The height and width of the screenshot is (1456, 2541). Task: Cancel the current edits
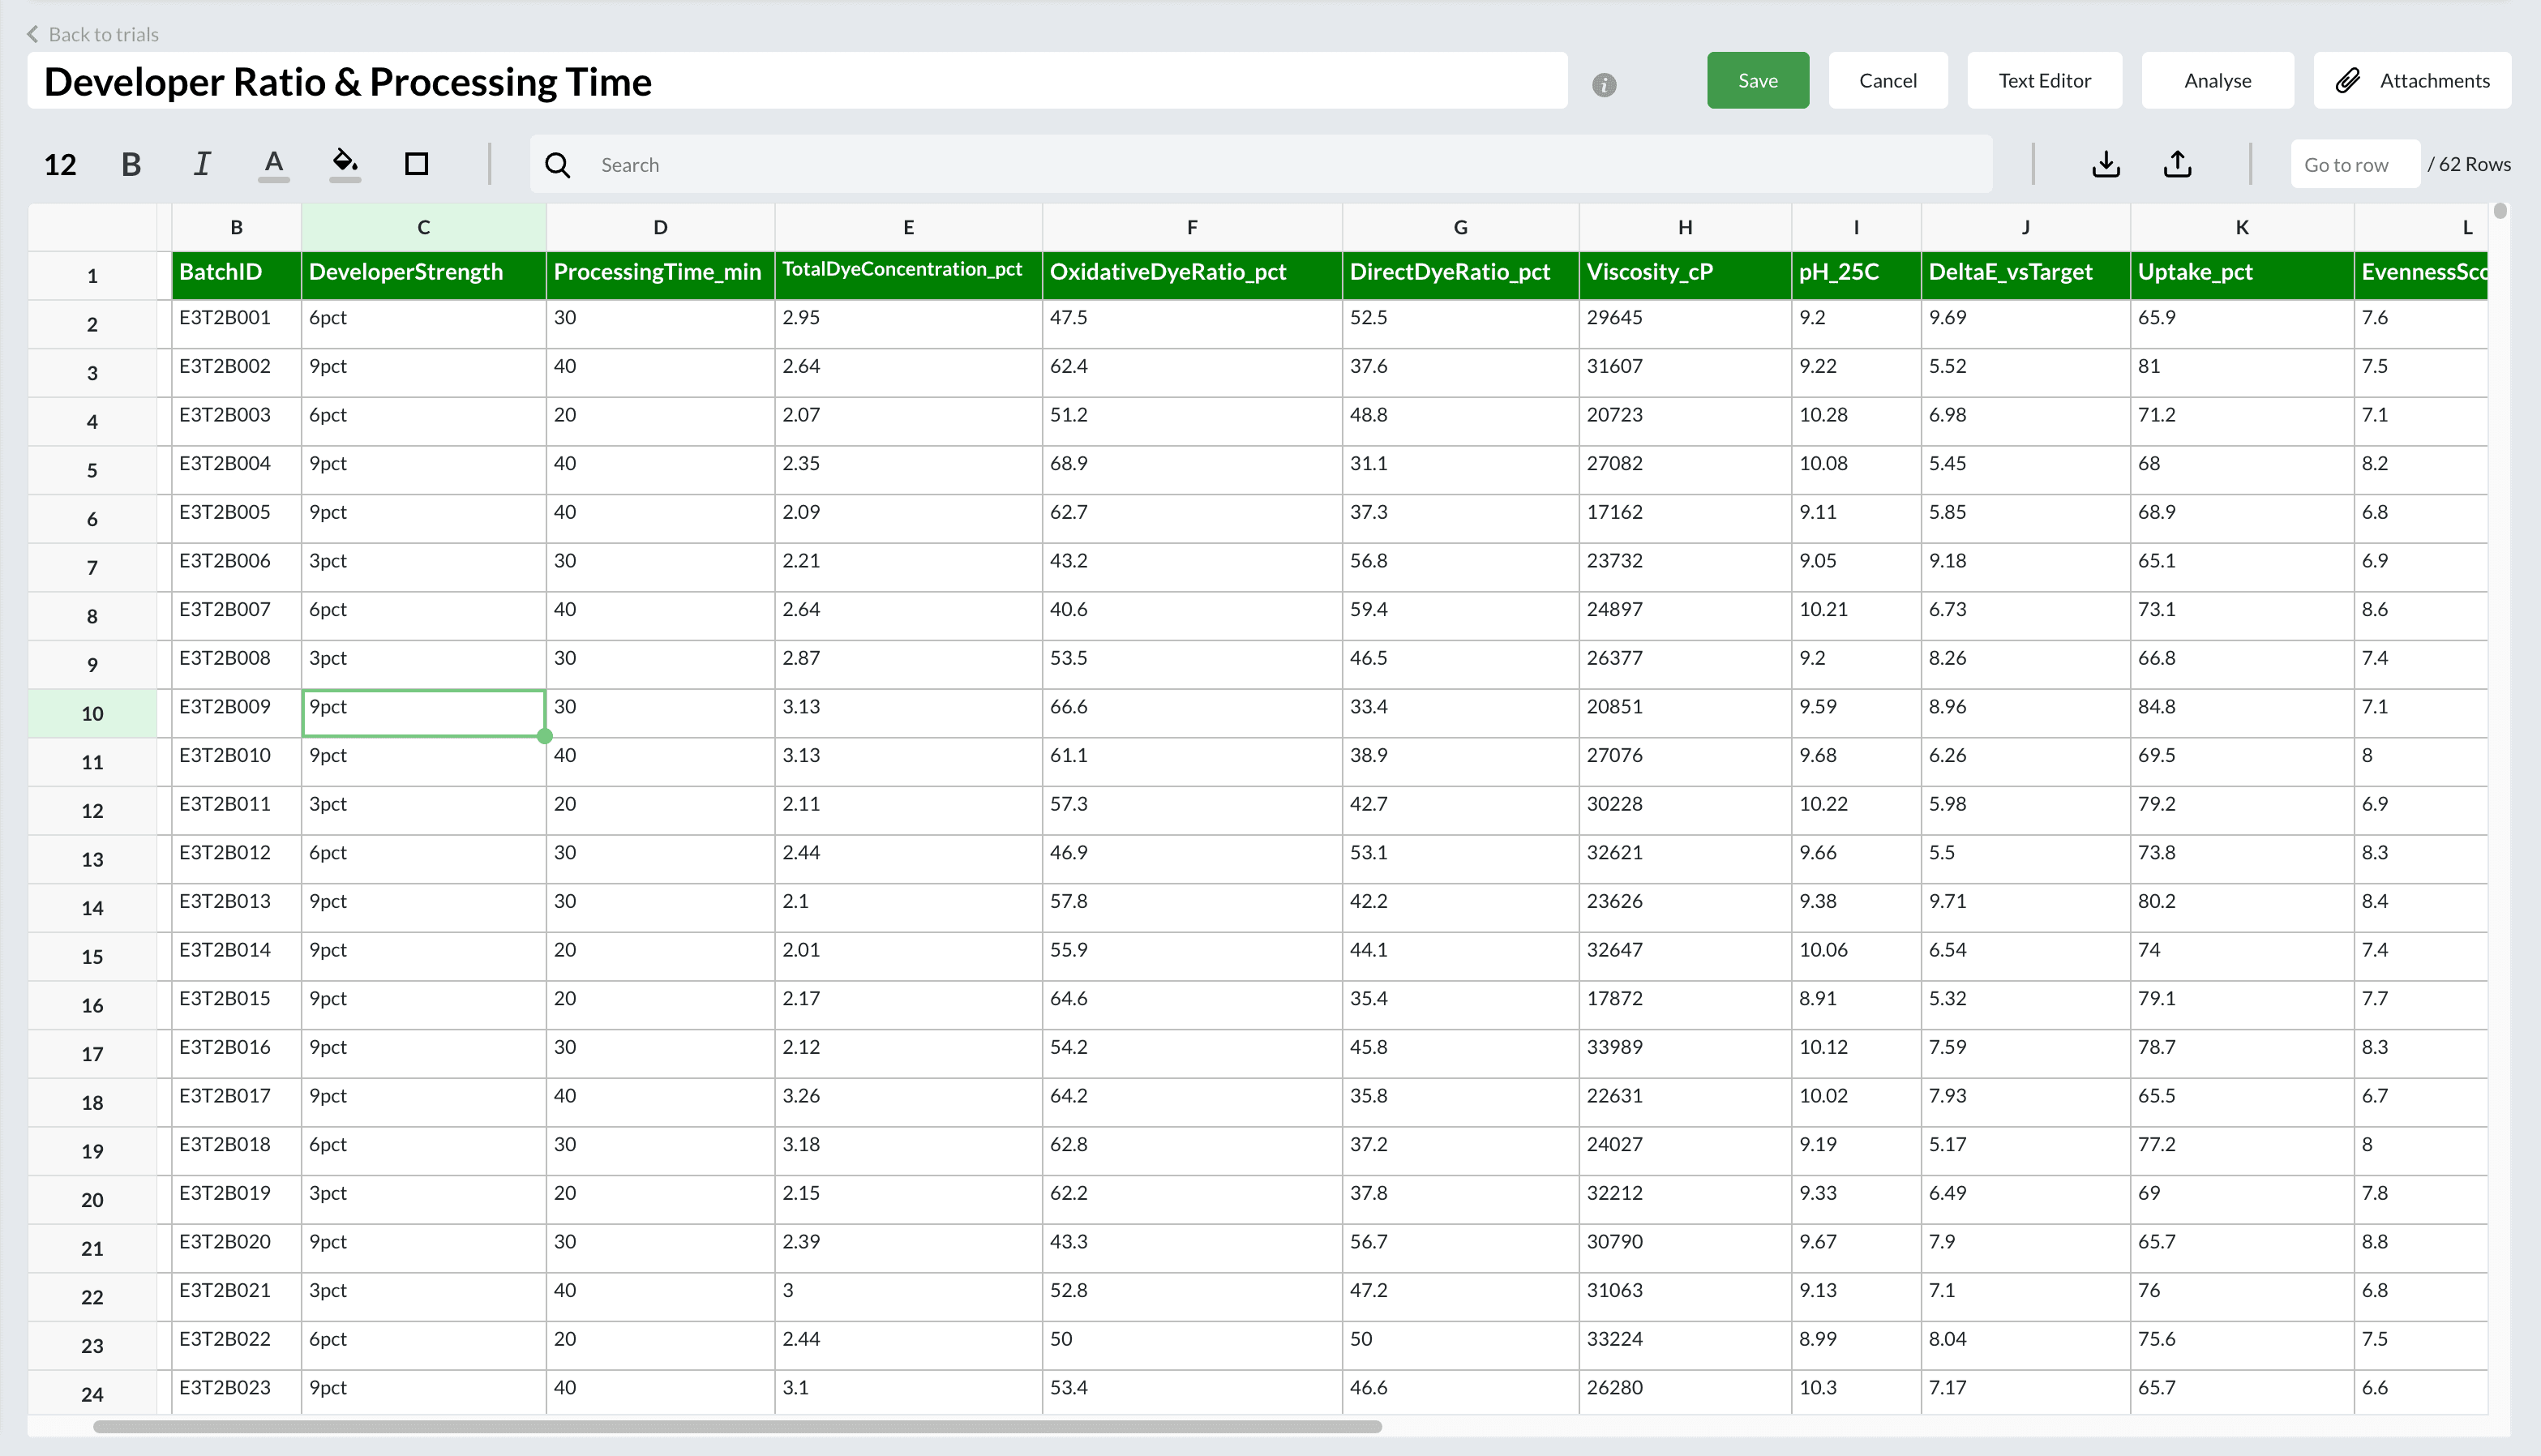1888,80
